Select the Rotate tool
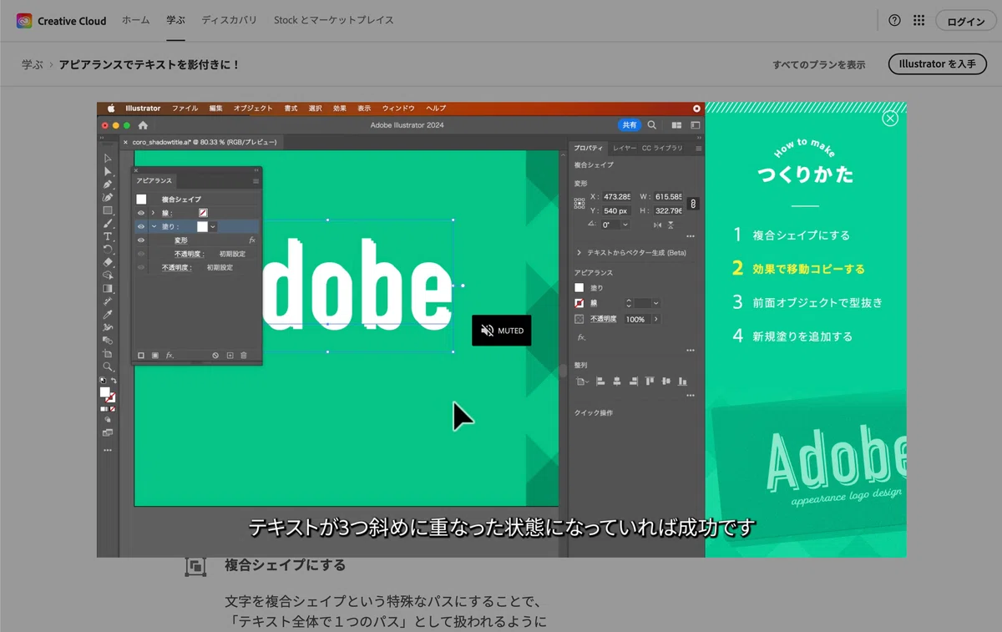 coord(108,249)
